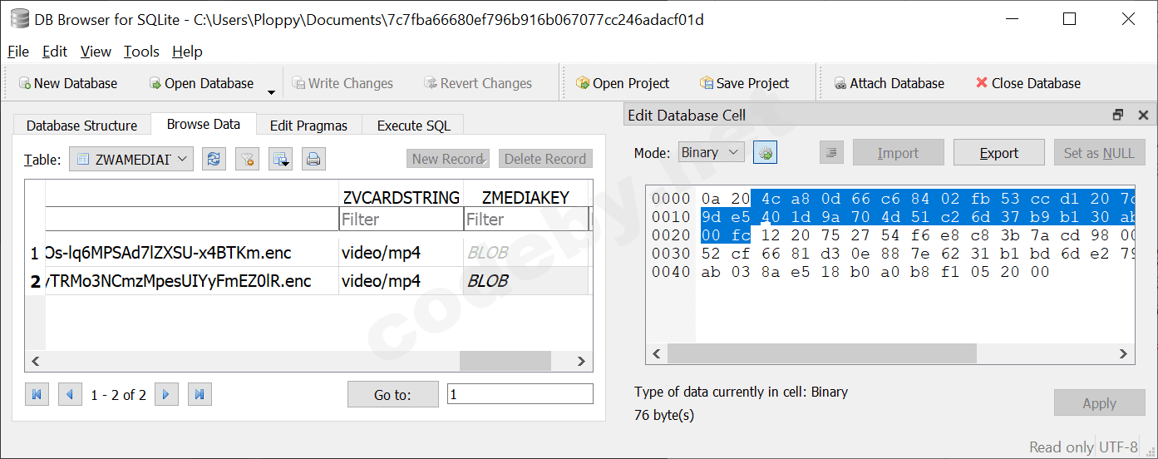Click the hex editor horizontal scrollbar thumb
1158x459 pixels.
click(821, 353)
